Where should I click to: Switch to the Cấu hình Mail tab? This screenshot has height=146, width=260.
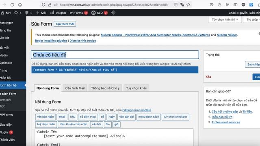75,88
